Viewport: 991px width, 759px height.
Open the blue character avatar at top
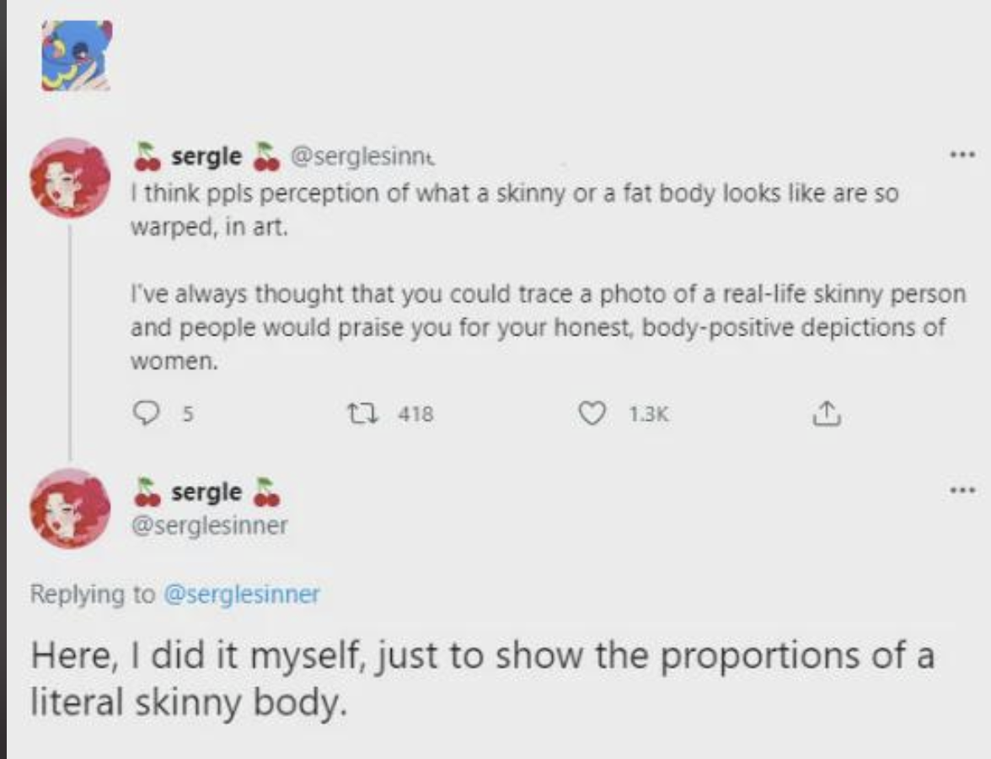77,56
